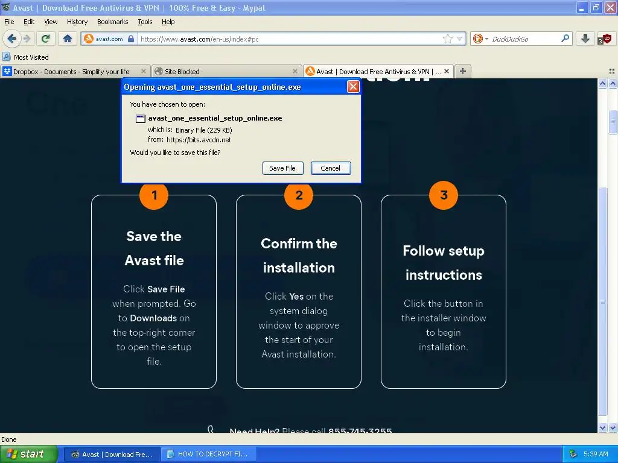618x463 pixels.
Task: Open the Tools menu
Action: [145, 22]
